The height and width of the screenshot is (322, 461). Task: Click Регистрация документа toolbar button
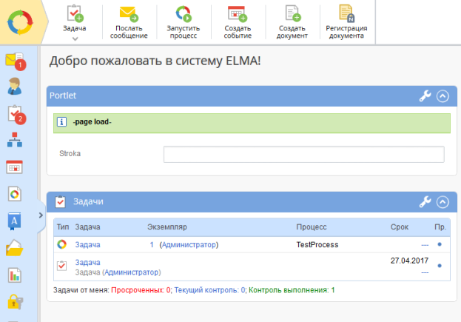[346, 22]
